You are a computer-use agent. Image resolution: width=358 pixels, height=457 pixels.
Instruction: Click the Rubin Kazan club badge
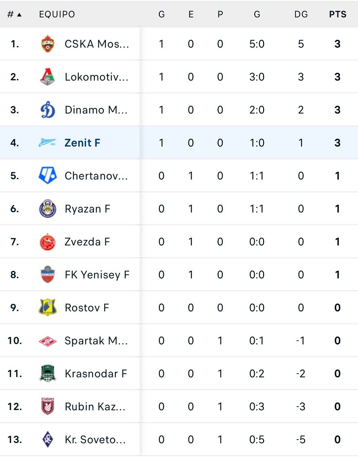coord(47,407)
